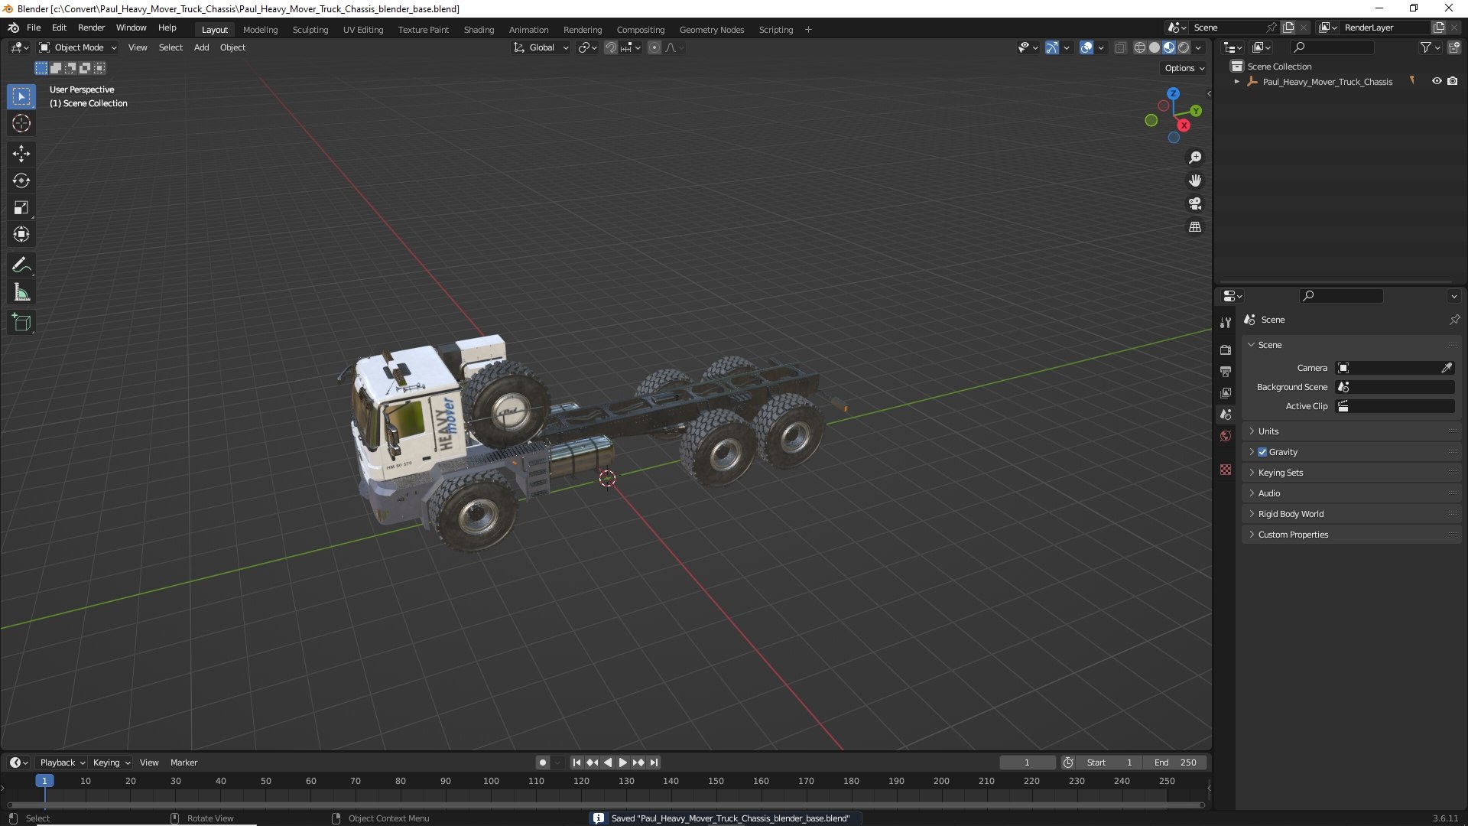Click the outliner filter funnel icon
This screenshot has height=826, width=1468.
coord(1425,47)
